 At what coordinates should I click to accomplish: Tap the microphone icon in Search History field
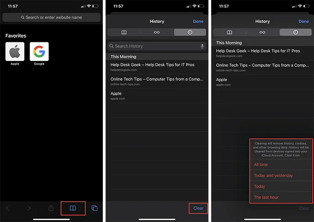[x=202, y=46]
